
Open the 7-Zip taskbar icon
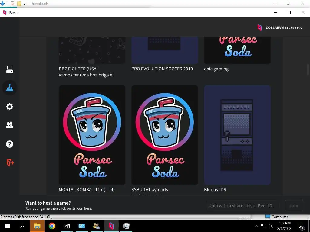pyautogui.click(x=67, y=226)
